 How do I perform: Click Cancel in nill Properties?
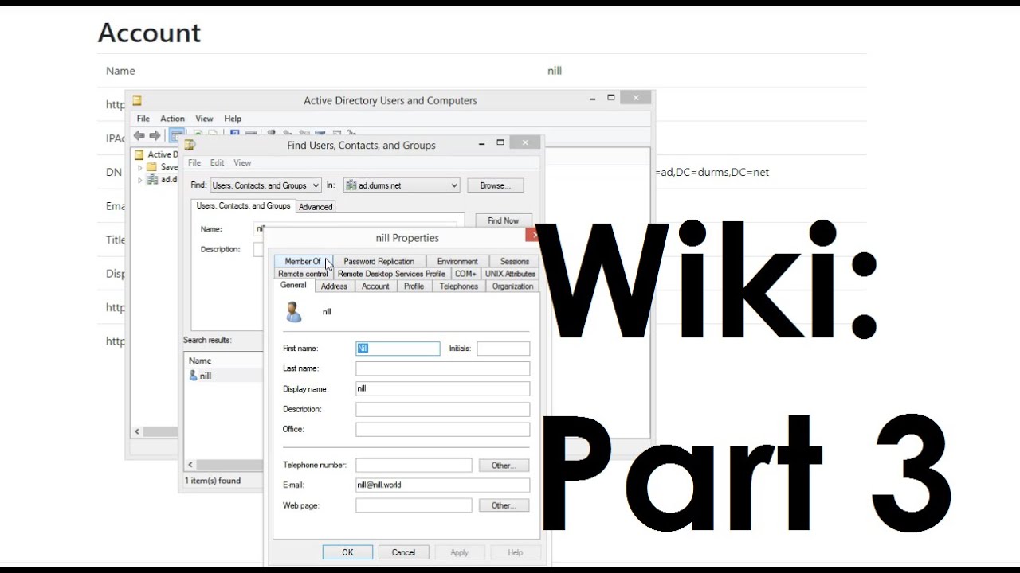pos(403,552)
